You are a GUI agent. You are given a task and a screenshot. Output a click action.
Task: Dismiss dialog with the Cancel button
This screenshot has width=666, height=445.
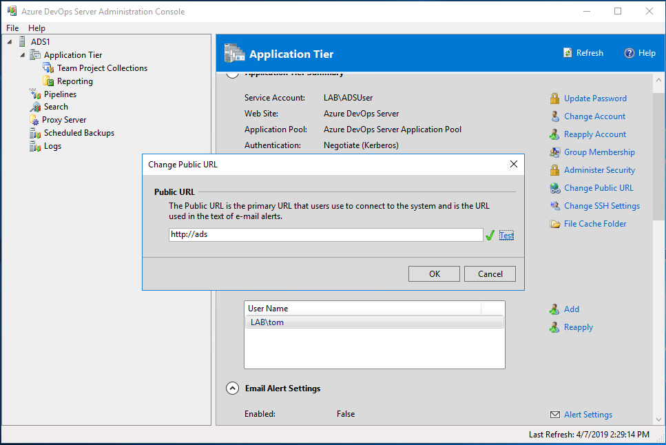[490, 273]
